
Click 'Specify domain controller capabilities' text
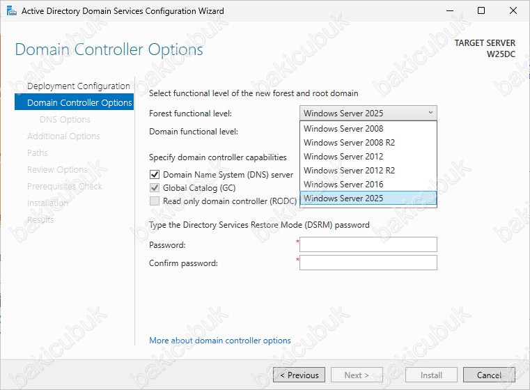(218, 157)
